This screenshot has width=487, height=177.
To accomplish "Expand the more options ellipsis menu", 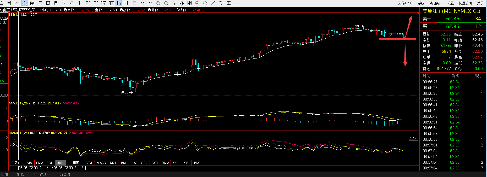I will tap(237, 3).
